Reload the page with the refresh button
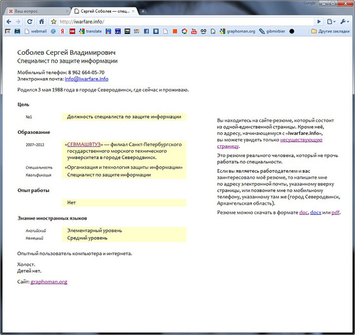This screenshot has height=335, width=355. 30,22
